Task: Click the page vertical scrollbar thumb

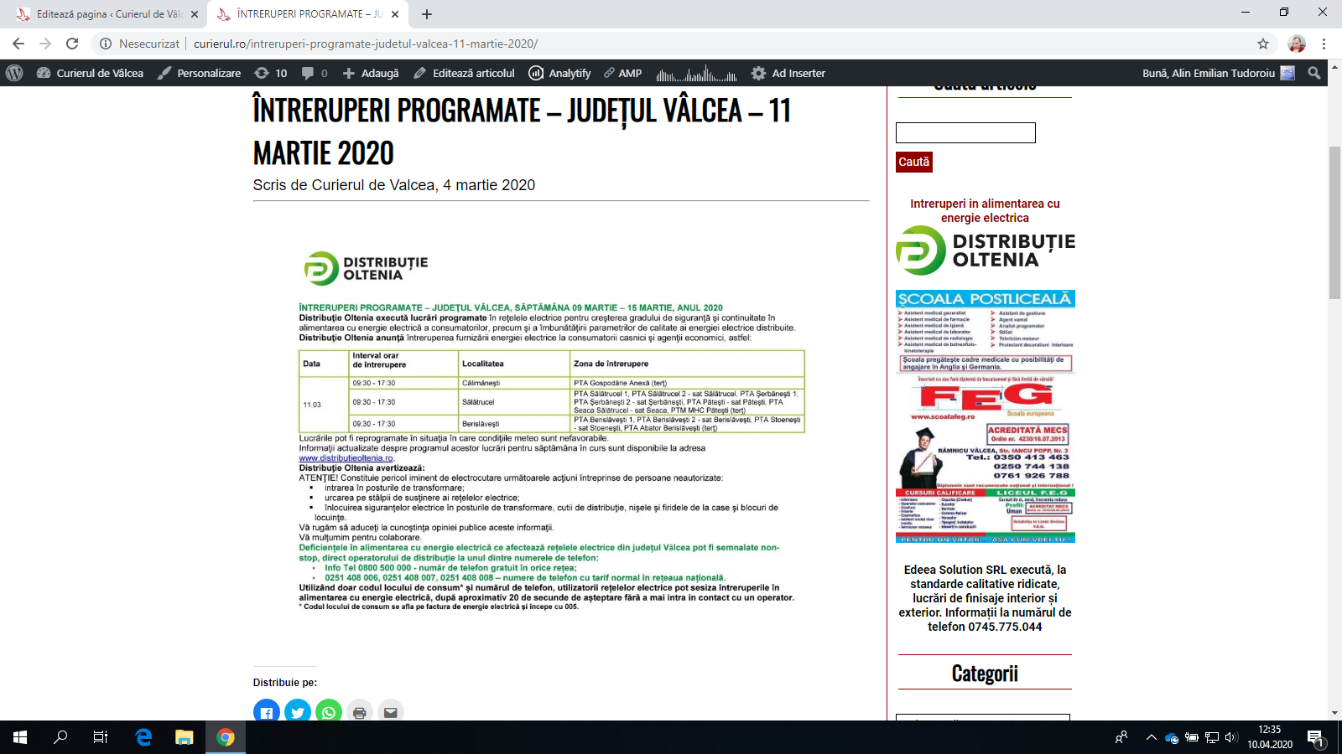Action: pyautogui.click(x=1334, y=222)
